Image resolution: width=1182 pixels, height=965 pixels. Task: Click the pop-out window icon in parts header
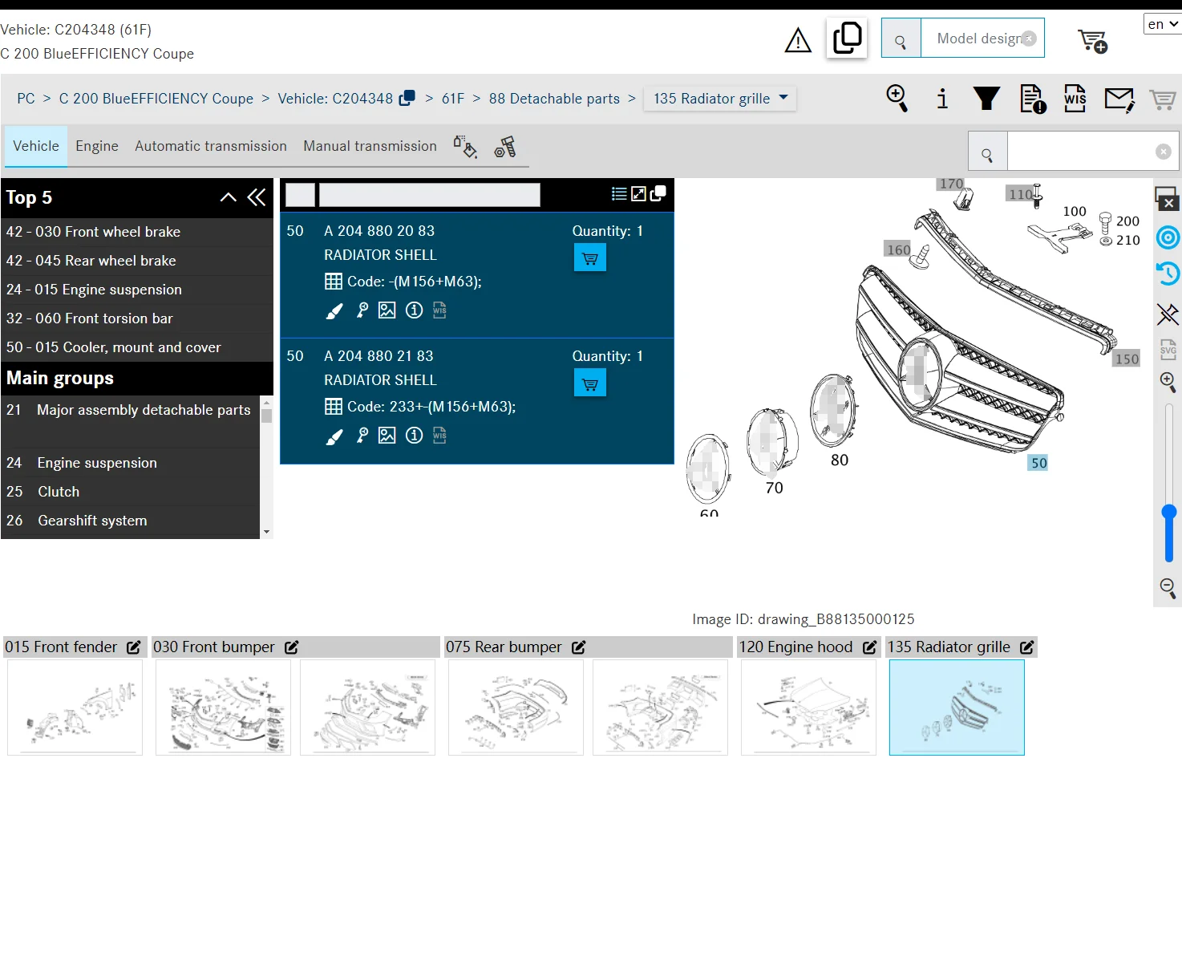coord(658,193)
